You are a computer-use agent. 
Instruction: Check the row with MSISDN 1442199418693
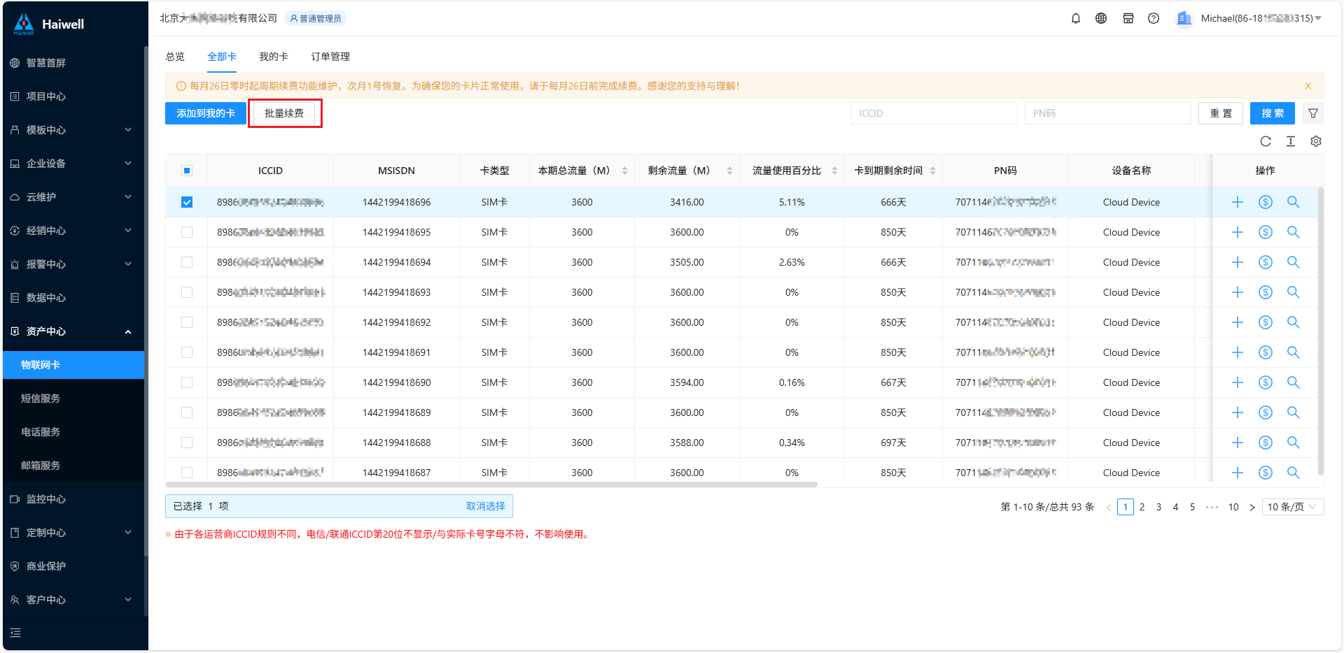click(x=187, y=292)
